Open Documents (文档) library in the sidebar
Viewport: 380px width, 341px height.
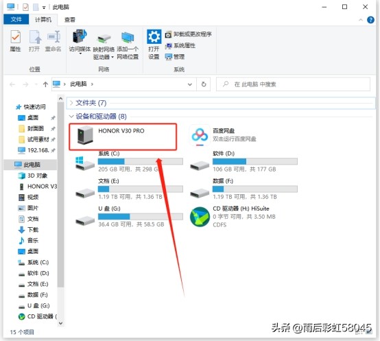pos(29,219)
